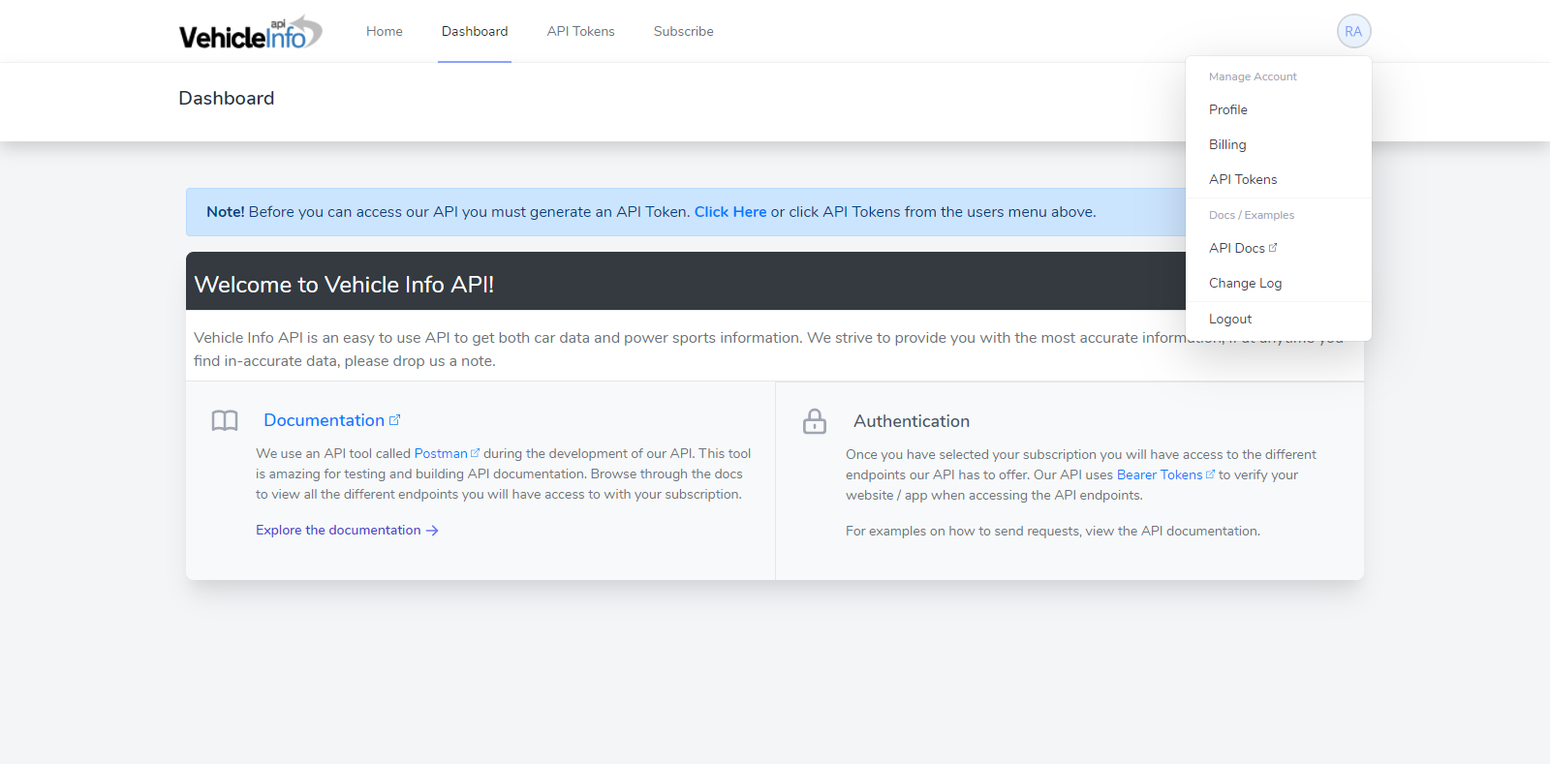
Task: Select the Dashboard nav tab
Action: coord(475,31)
